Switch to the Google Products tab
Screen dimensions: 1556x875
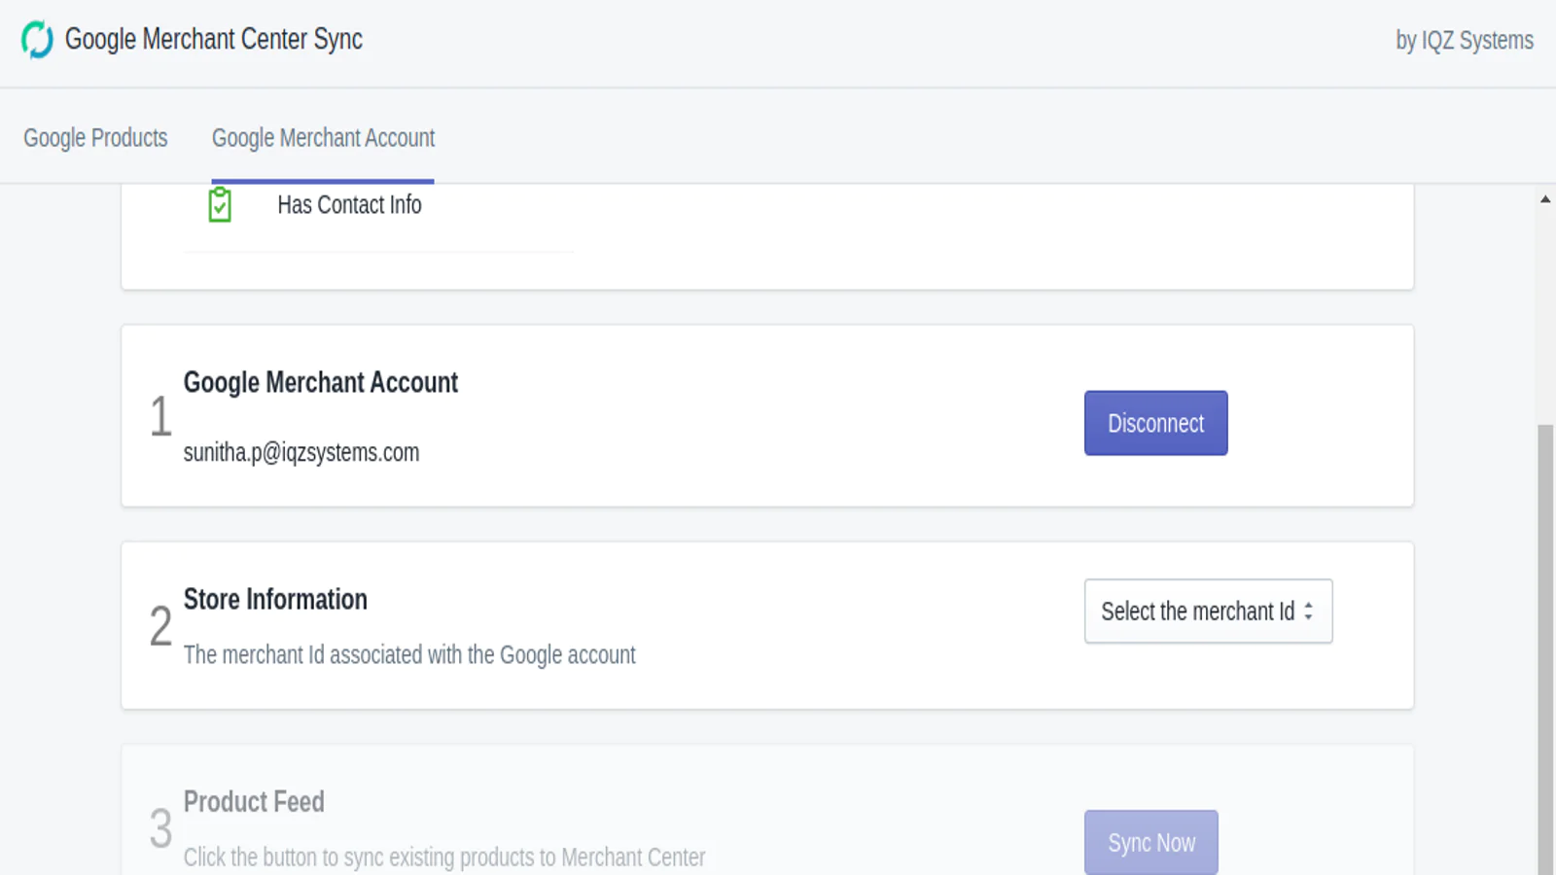(95, 138)
